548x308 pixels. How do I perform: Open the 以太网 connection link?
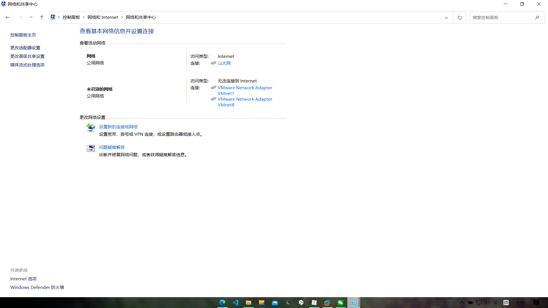[x=224, y=63]
